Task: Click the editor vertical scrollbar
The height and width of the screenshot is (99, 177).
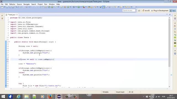Action: point(169,43)
